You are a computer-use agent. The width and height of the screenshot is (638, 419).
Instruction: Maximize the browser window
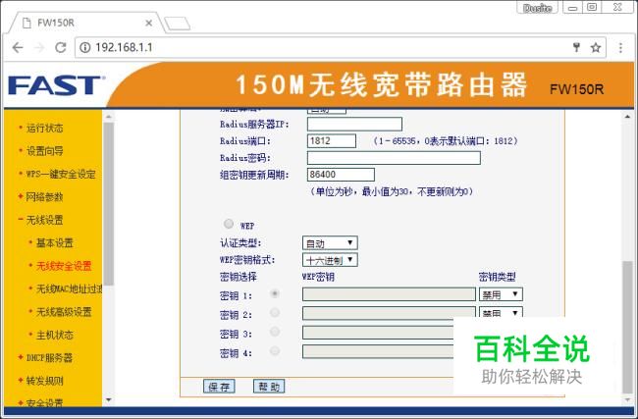[592, 7]
